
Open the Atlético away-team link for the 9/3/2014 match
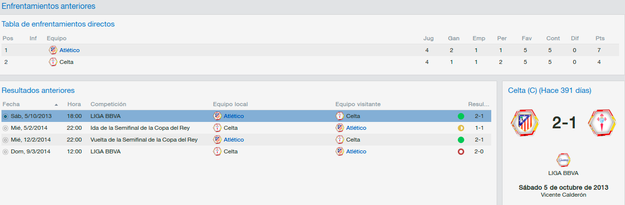[x=356, y=151]
